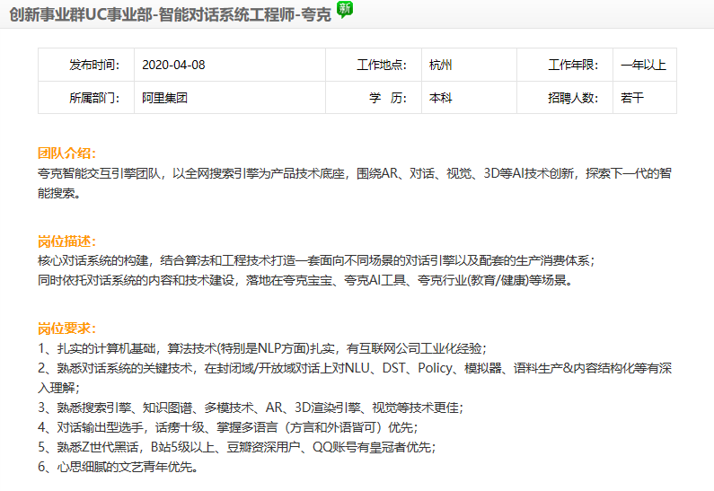Click the 所属部门 label

coord(94,98)
